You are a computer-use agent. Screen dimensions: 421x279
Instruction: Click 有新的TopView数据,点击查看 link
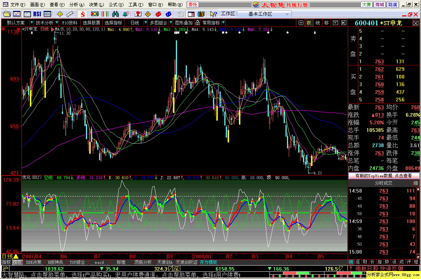click(x=383, y=176)
